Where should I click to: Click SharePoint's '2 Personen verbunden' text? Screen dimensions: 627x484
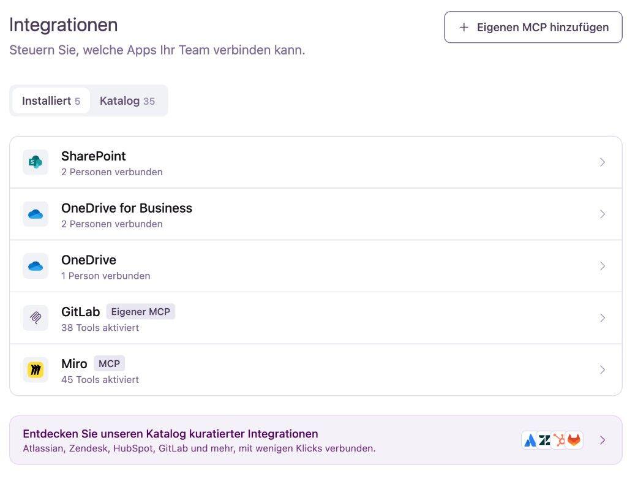click(x=112, y=172)
